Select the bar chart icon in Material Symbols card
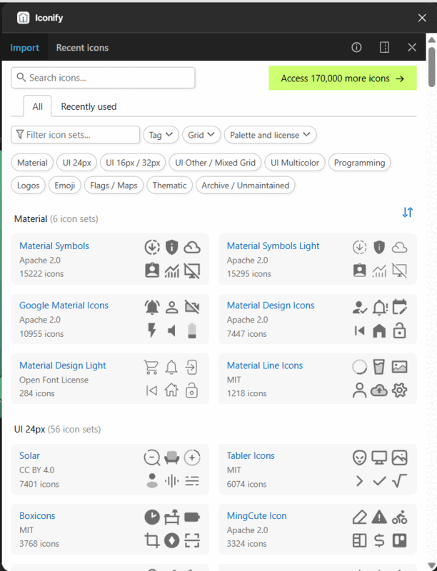437x571 pixels. pos(172,271)
